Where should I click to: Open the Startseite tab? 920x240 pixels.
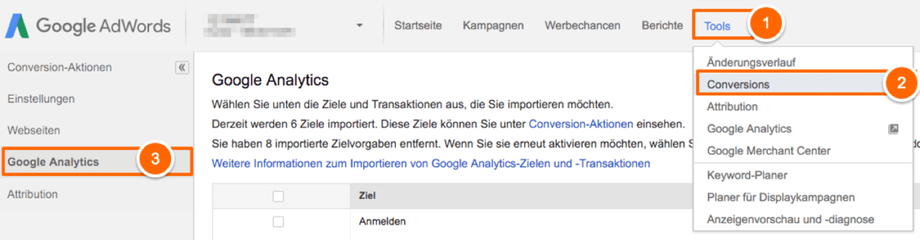(x=418, y=26)
